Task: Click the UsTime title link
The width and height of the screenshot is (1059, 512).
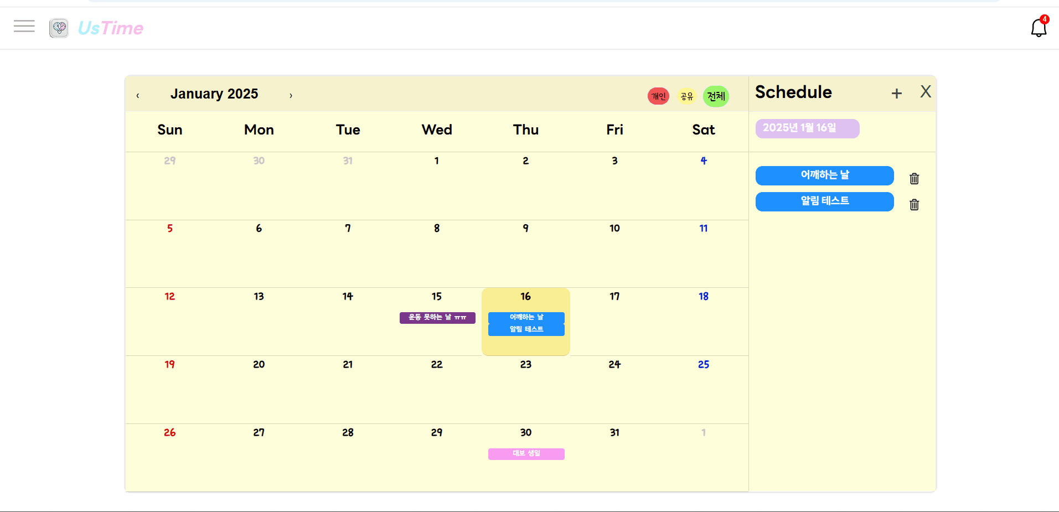Action: (111, 28)
